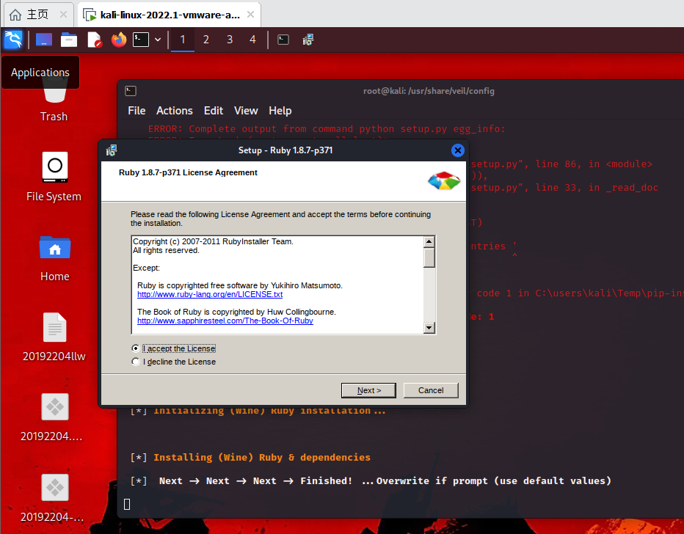Open terminal Help menu
The width and height of the screenshot is (684, 534).
tap(280, 111)
